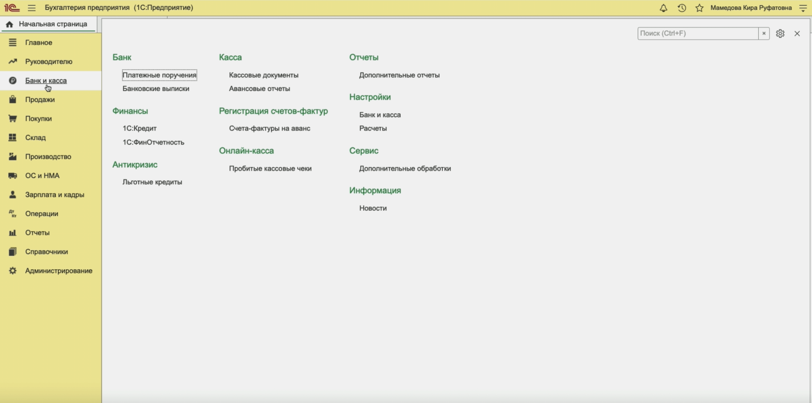Open Льготные кредиты

[152, 182]
